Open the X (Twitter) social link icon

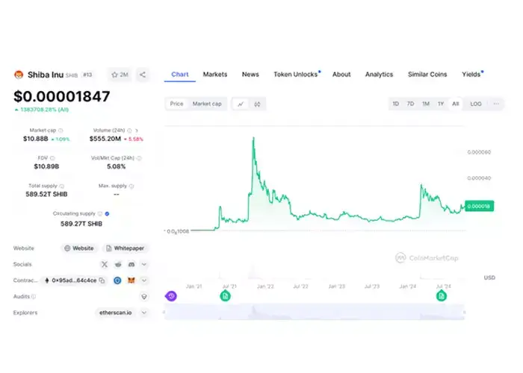104,264
